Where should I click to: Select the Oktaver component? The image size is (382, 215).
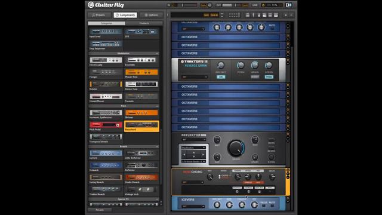coord(141,114)
